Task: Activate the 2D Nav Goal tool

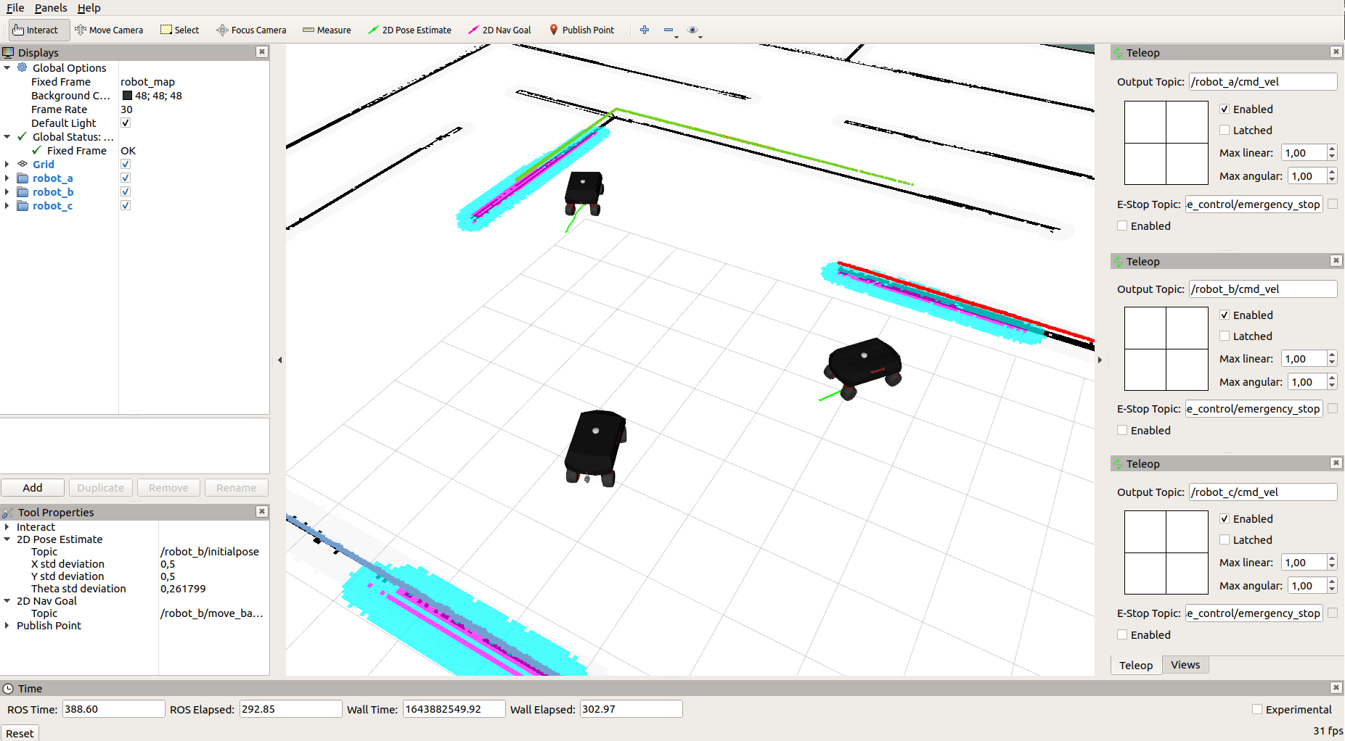Action: [x=499, y=30]
